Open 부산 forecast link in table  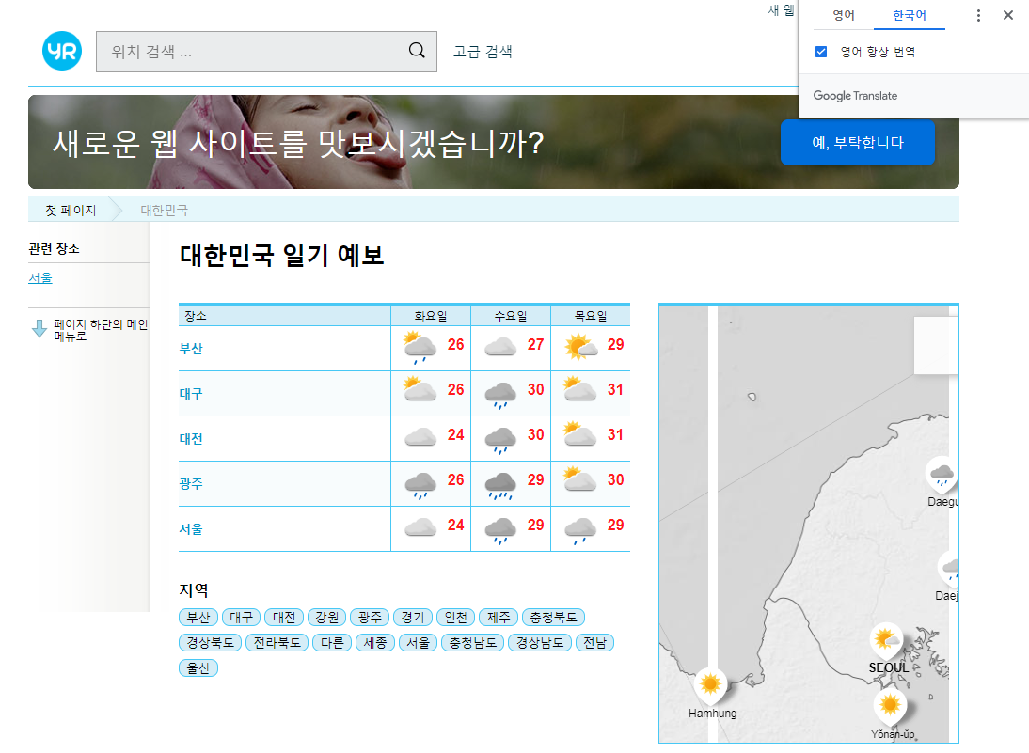coord(191,348)
